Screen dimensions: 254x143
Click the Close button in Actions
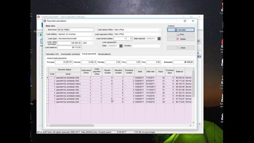pyautogui.click(x=181, y=48)
